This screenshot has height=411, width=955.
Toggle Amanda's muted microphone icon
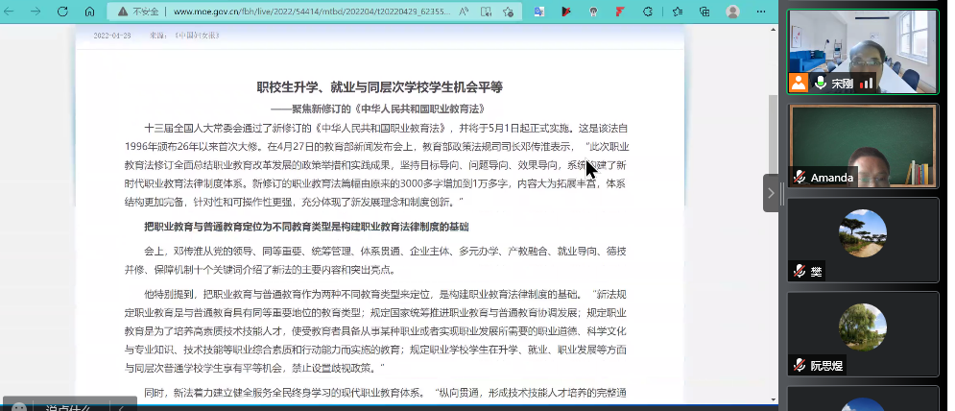799,178
